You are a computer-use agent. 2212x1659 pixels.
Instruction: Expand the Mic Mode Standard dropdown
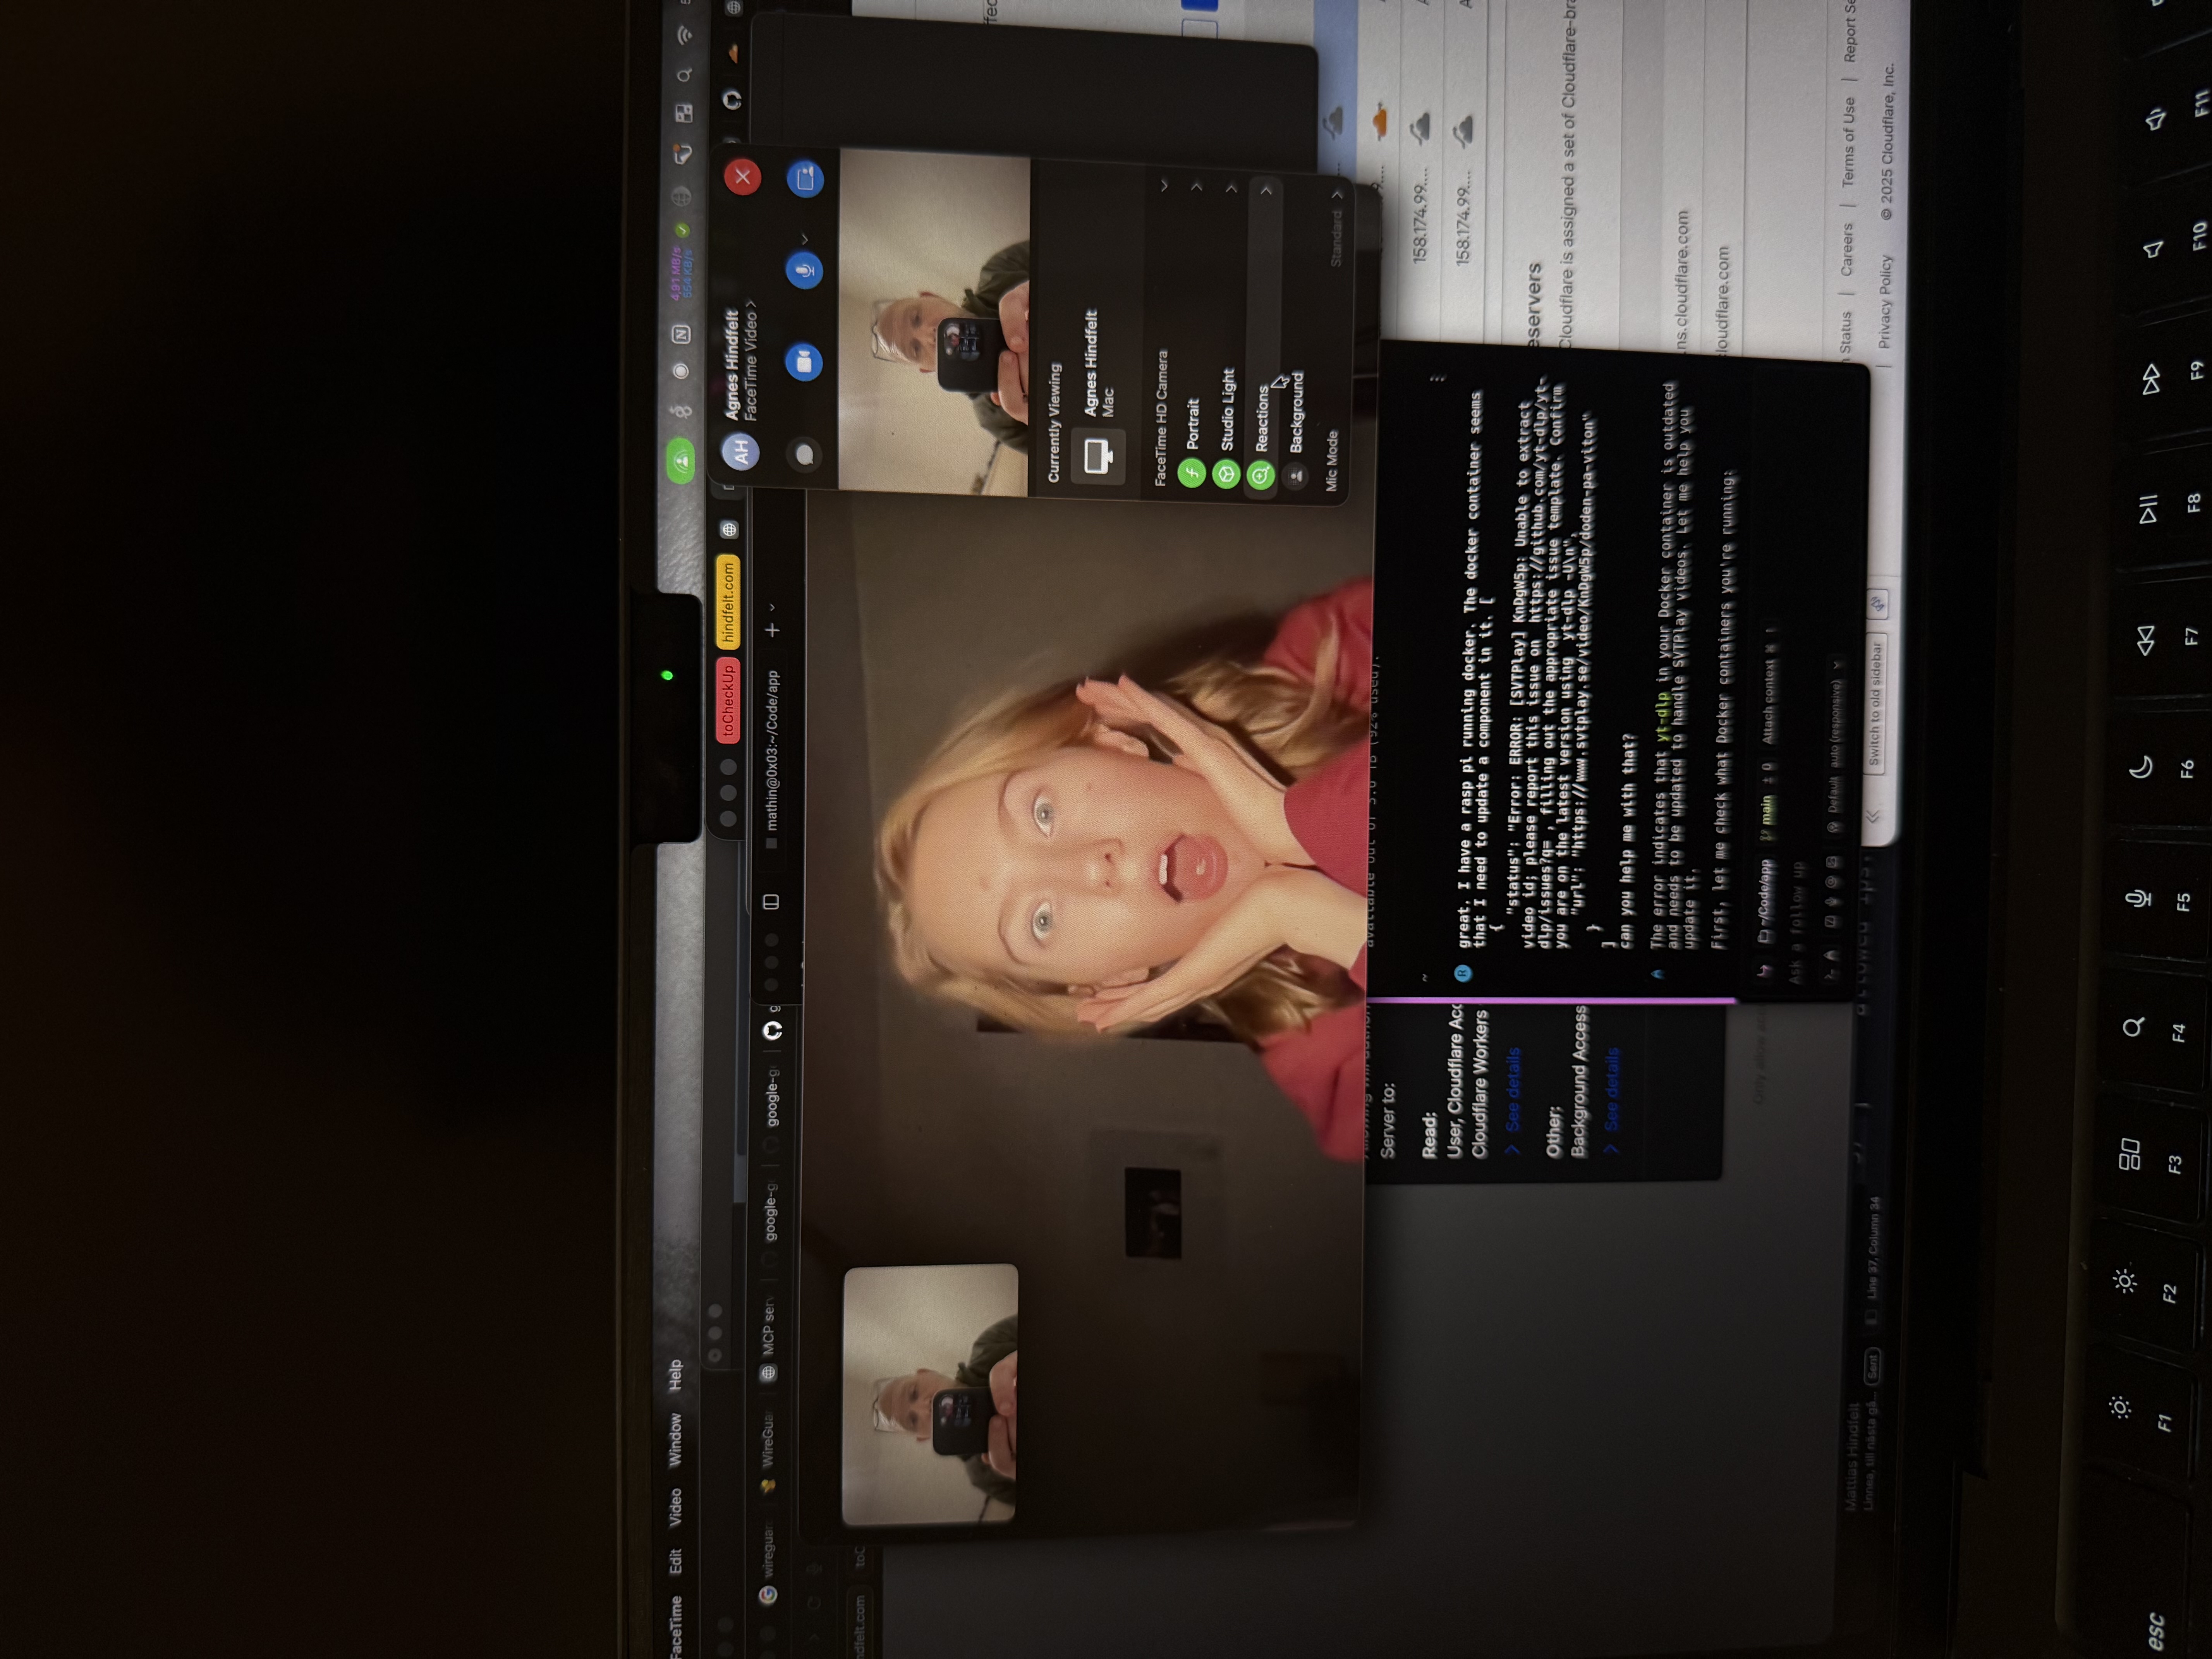coord(1337,230)
